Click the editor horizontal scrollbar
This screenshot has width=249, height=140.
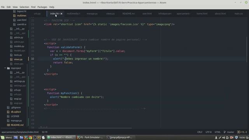pyautogui.click(x=85, y=128)
